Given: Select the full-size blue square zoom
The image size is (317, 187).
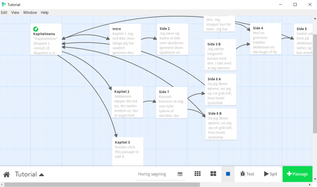Looking at the screenshot, I should [x=228, y=174].
